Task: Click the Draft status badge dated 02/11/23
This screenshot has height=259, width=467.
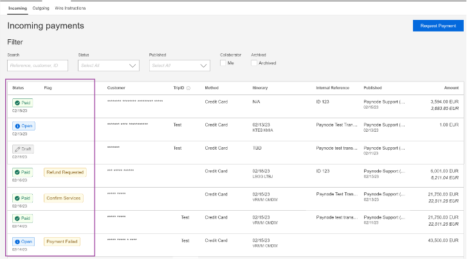Action: click(23, 149)
